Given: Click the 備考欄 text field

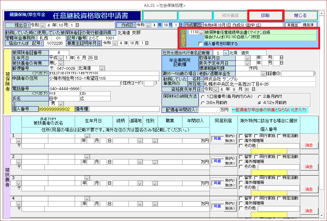Looking at the screenshot, I should [x=124, y=109].
